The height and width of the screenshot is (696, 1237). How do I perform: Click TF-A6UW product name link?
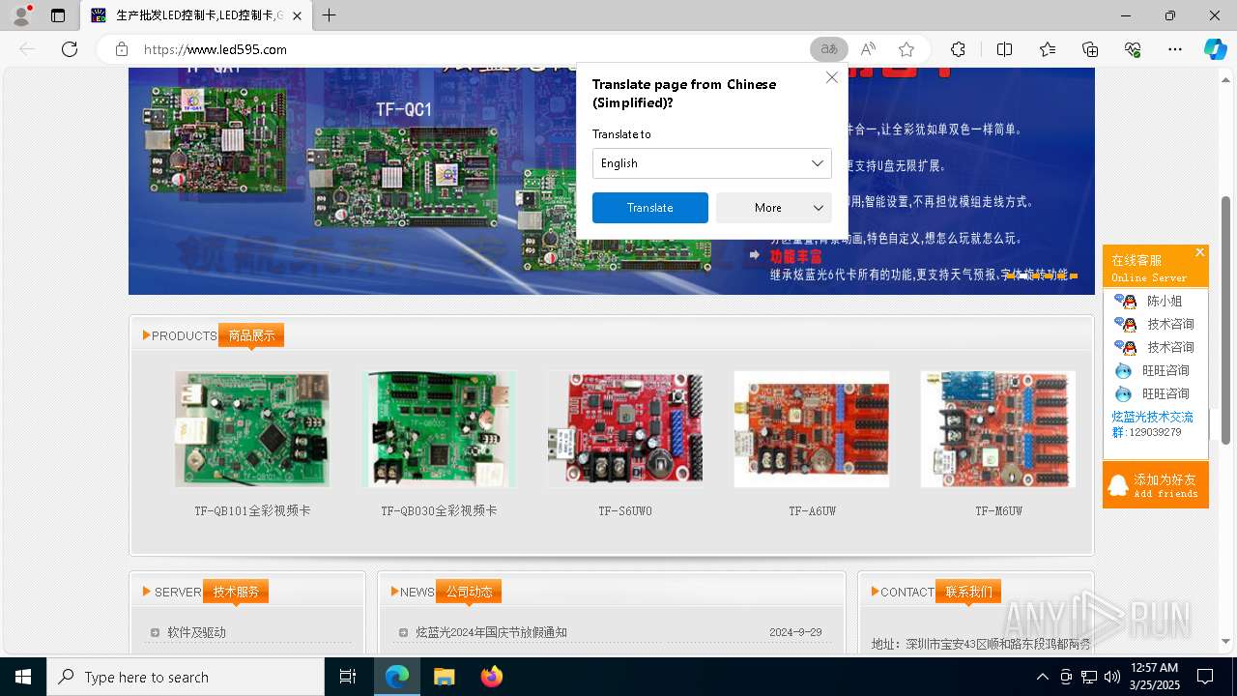click(812, 510)
